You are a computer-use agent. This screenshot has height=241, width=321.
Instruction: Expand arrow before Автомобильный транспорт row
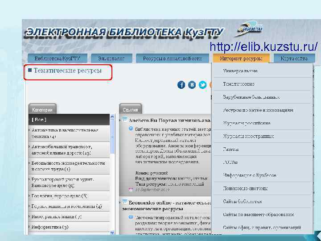tap(29, 146)
